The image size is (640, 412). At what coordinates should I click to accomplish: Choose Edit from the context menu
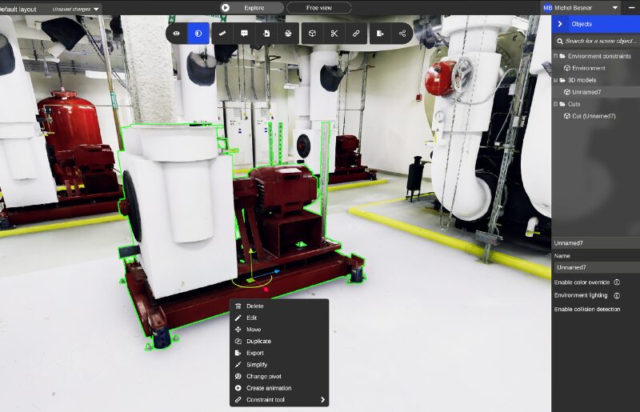click(279, 318)
